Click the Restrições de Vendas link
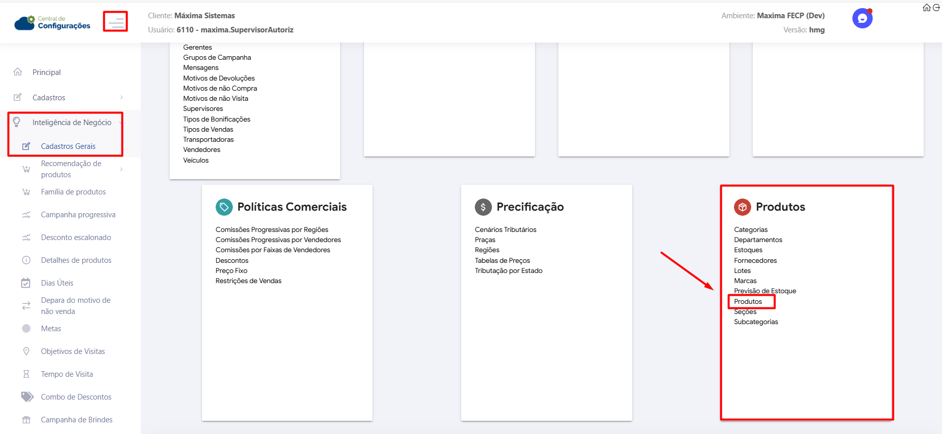This screenshot has width=942, height=434. pyautogui.click(x=248, y=281)
